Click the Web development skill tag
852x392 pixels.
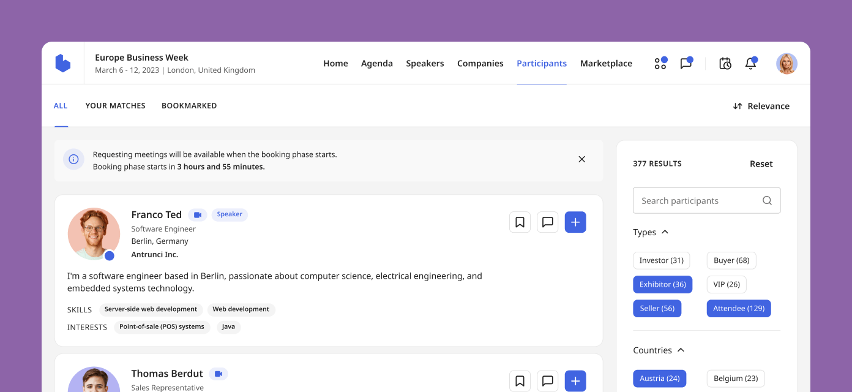pyautogui.click(x=241, y=309)
